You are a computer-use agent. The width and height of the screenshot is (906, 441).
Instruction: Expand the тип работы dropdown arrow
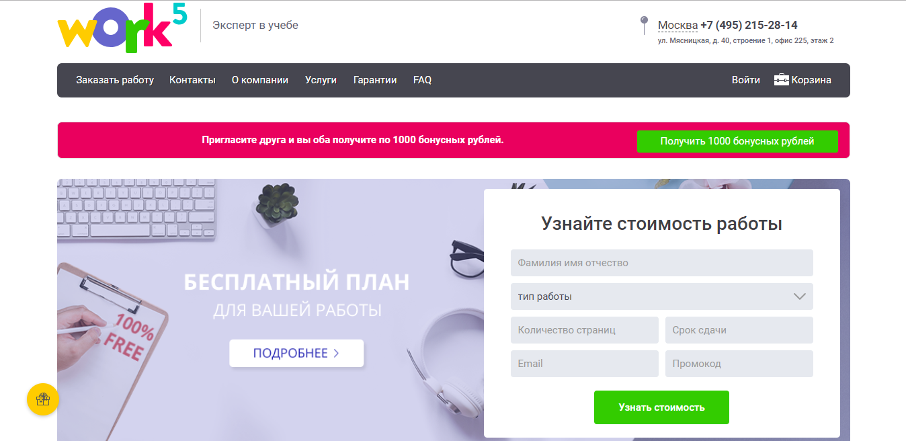799,296
